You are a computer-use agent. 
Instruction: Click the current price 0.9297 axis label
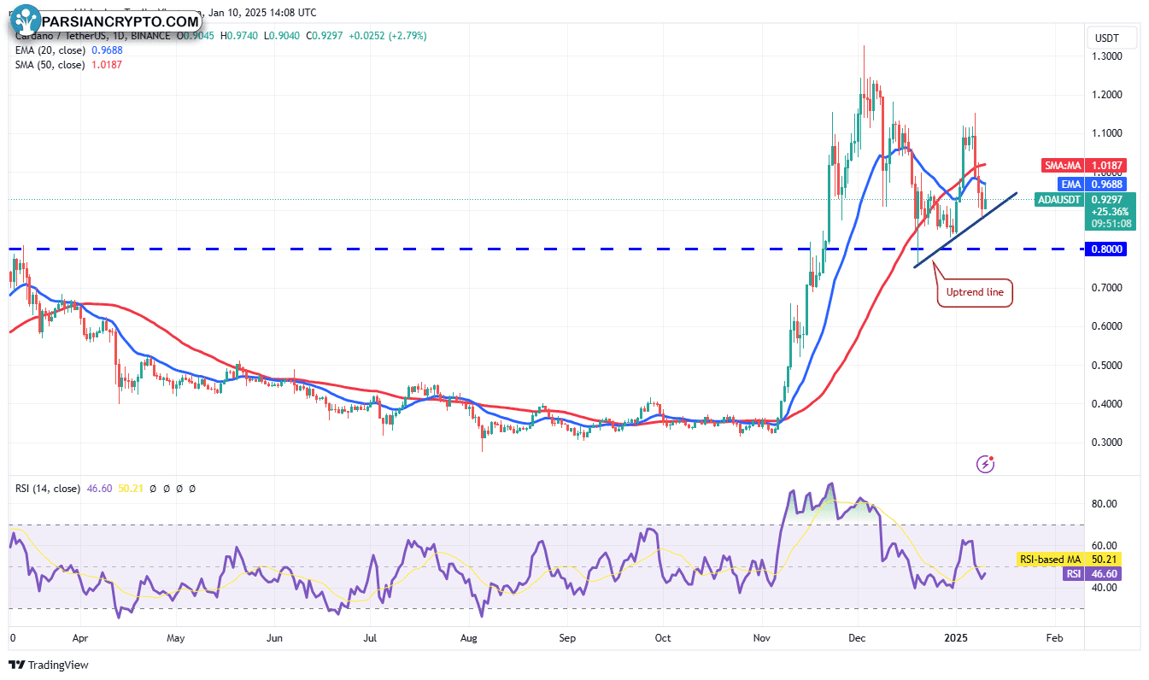[1109, 200]
